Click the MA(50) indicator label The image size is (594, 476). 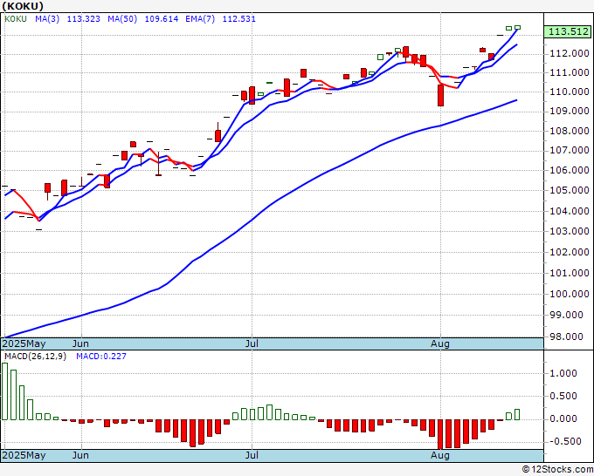coord(122,19)
